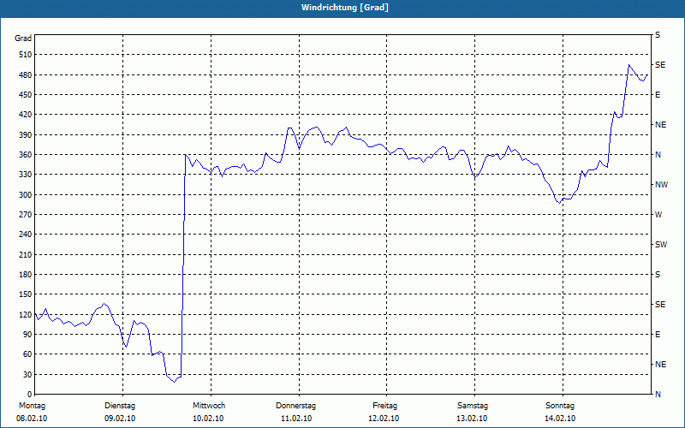This screenshot has width=685, height=428.
Task: Click the 450 value on the Grad axis
Action: click(x=25, y=95)
